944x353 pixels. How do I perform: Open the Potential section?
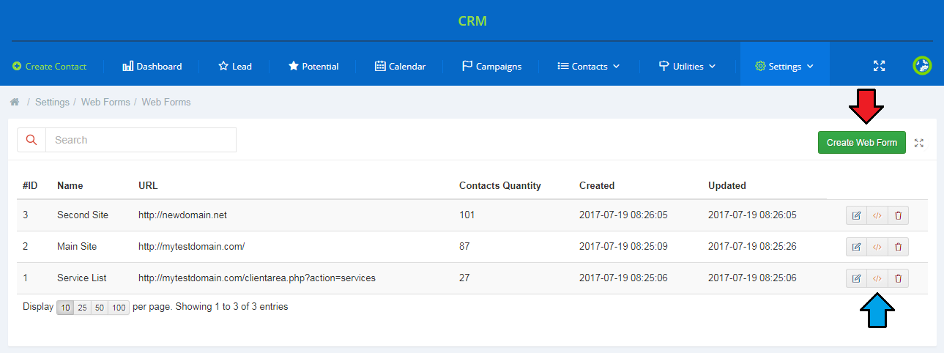coord(313,66)
